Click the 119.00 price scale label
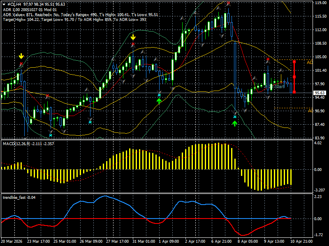Image resolution: width=329 pixels, height=246 pixels. pos(321,3)
